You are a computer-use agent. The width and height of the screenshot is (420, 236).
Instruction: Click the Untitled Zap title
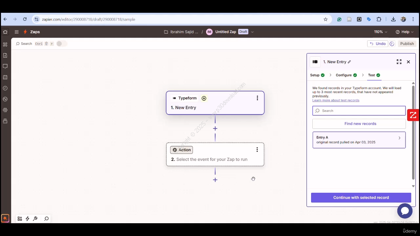coord(226,32)
